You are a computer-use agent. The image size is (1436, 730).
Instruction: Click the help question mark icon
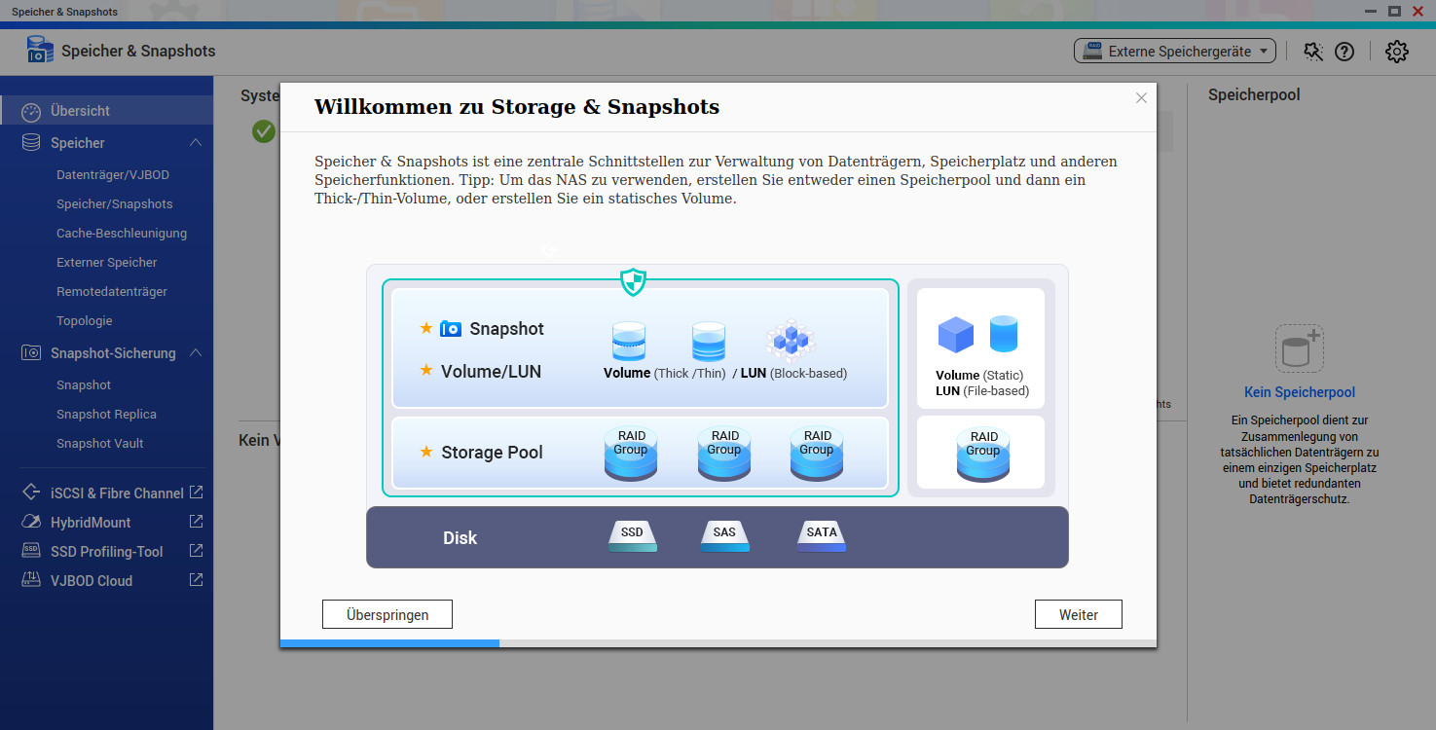[x=1344, y=52]
